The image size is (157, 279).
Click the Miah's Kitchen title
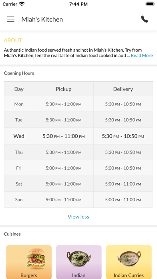click(x=42, y=19)
